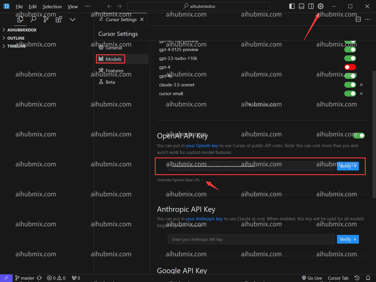Open the 'your Anthropic key' link
The height and width of the screenshot is (282, 376).
point(204,219)
